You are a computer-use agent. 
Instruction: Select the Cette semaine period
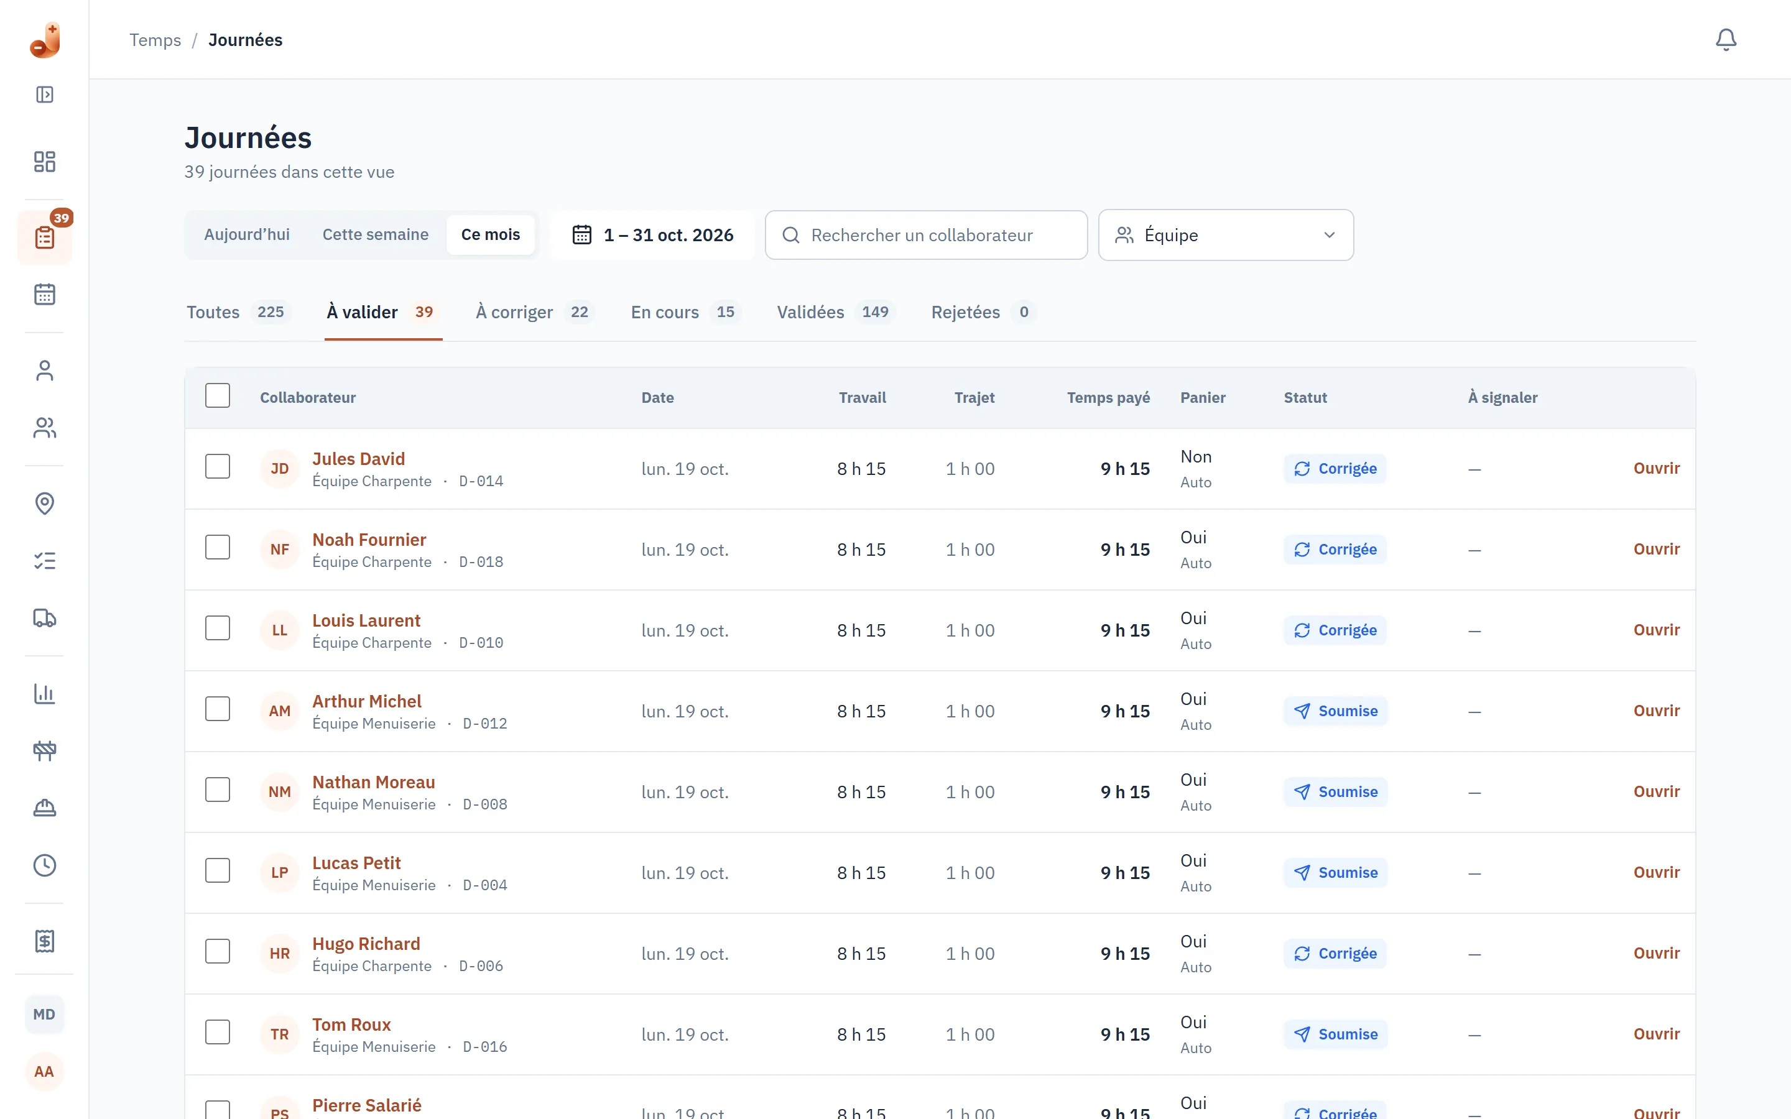tap(375, 234)
